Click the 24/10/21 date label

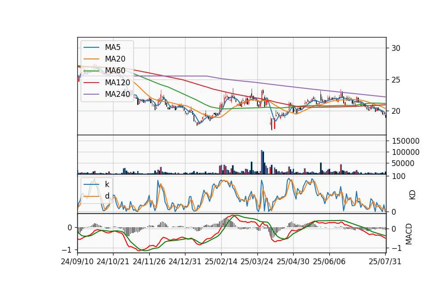[x=113, y=262]
